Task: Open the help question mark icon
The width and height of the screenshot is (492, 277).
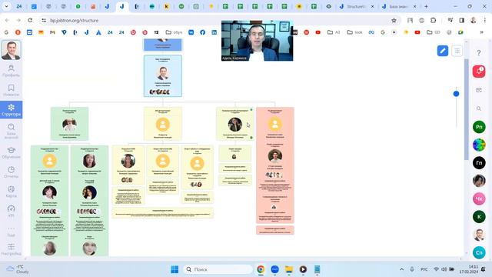Action: [x=478, y=53]
